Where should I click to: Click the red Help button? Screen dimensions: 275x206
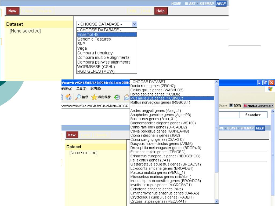161,11
